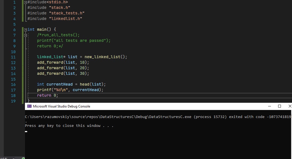Viewport: 292px width, 159px height.
Task: Click the closing brace on line 19
Action: (x=29, y=101)
